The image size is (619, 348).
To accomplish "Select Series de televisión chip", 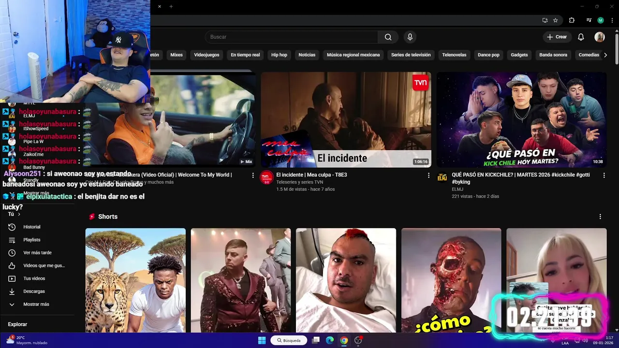I will click(411, 55).
